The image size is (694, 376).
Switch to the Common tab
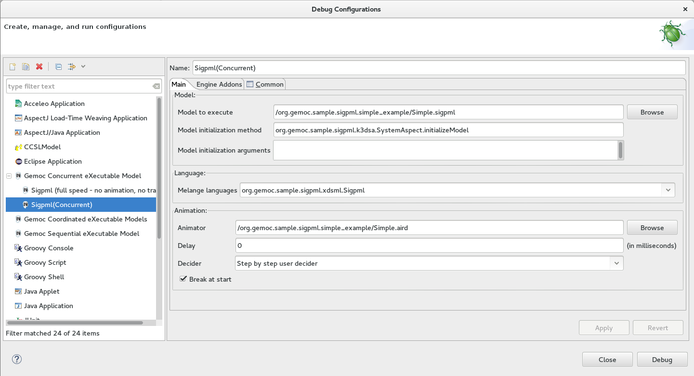tap(269, 84)
